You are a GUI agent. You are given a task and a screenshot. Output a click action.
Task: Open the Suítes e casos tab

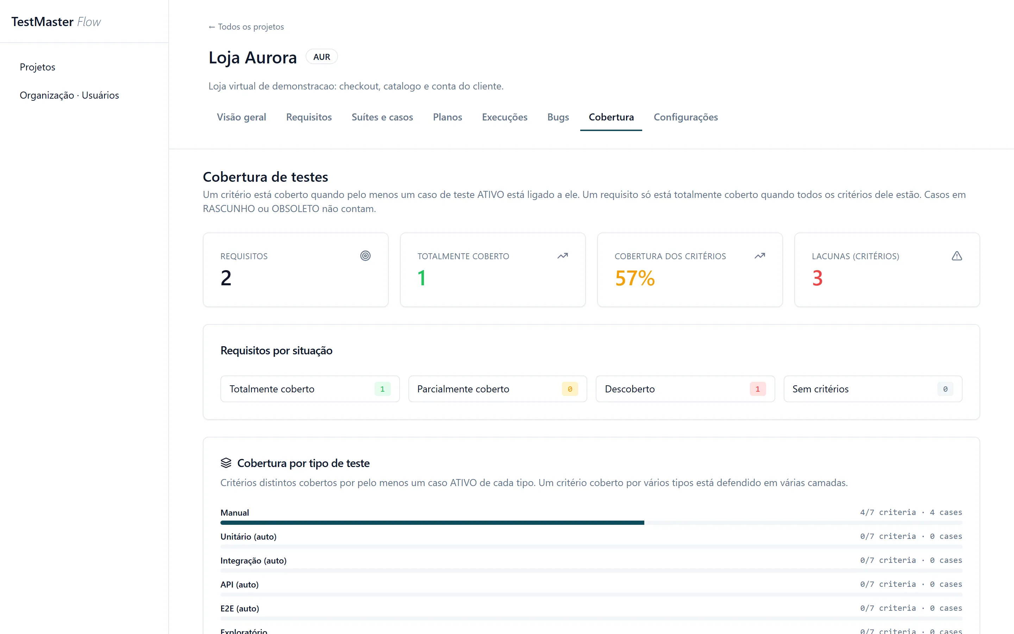tap(382, 117)
